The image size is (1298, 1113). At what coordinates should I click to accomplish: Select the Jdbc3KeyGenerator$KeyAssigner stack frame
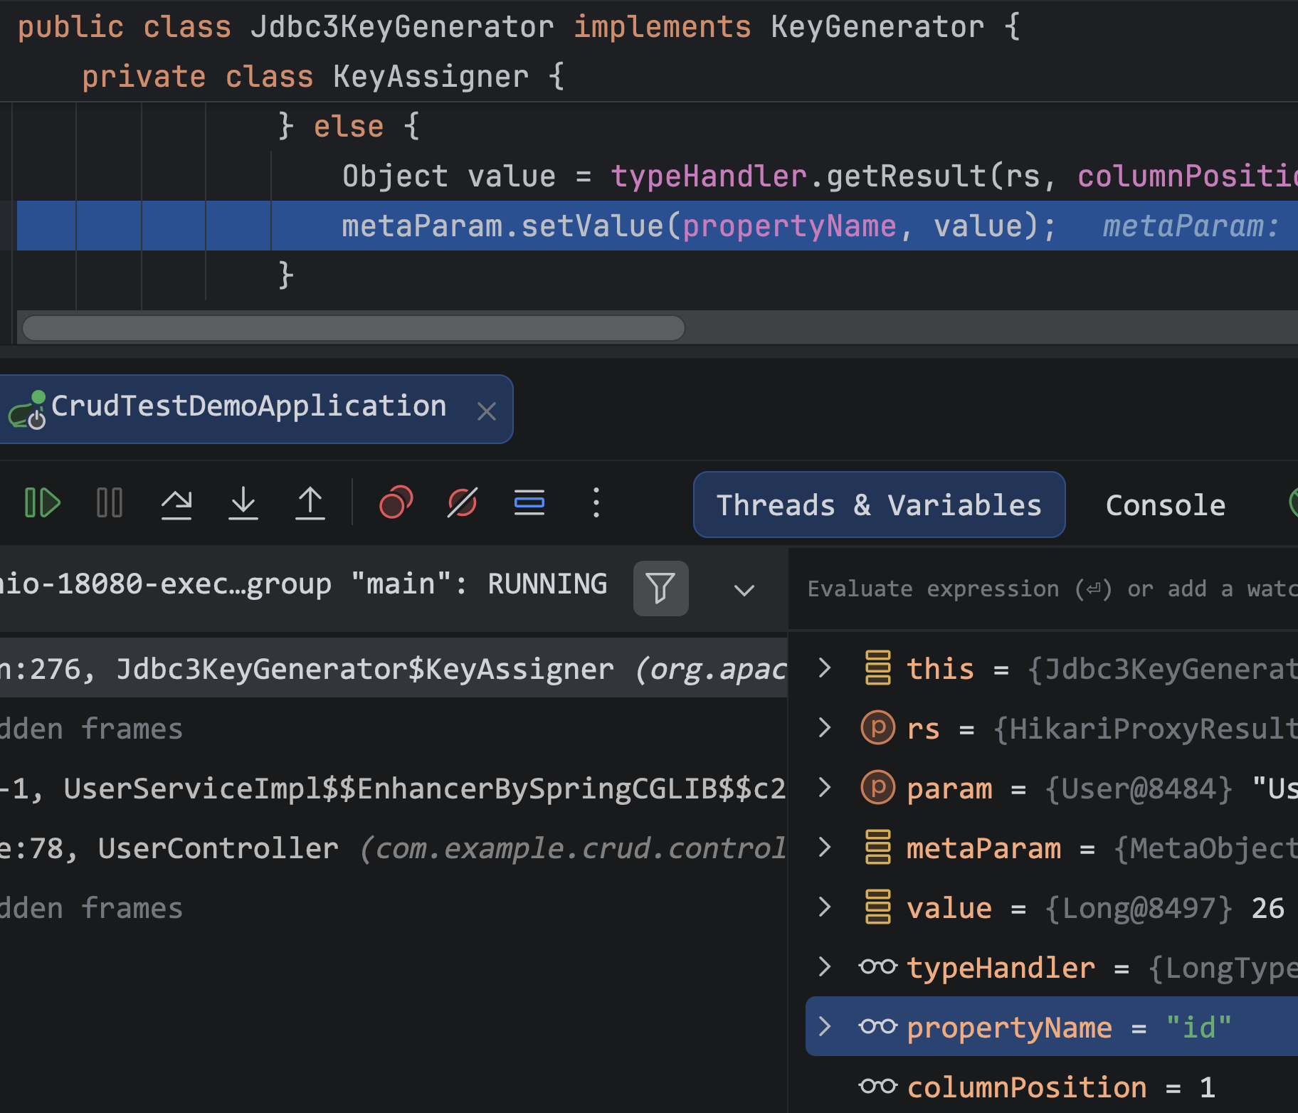pyautogui.click(x=394, y=668)
